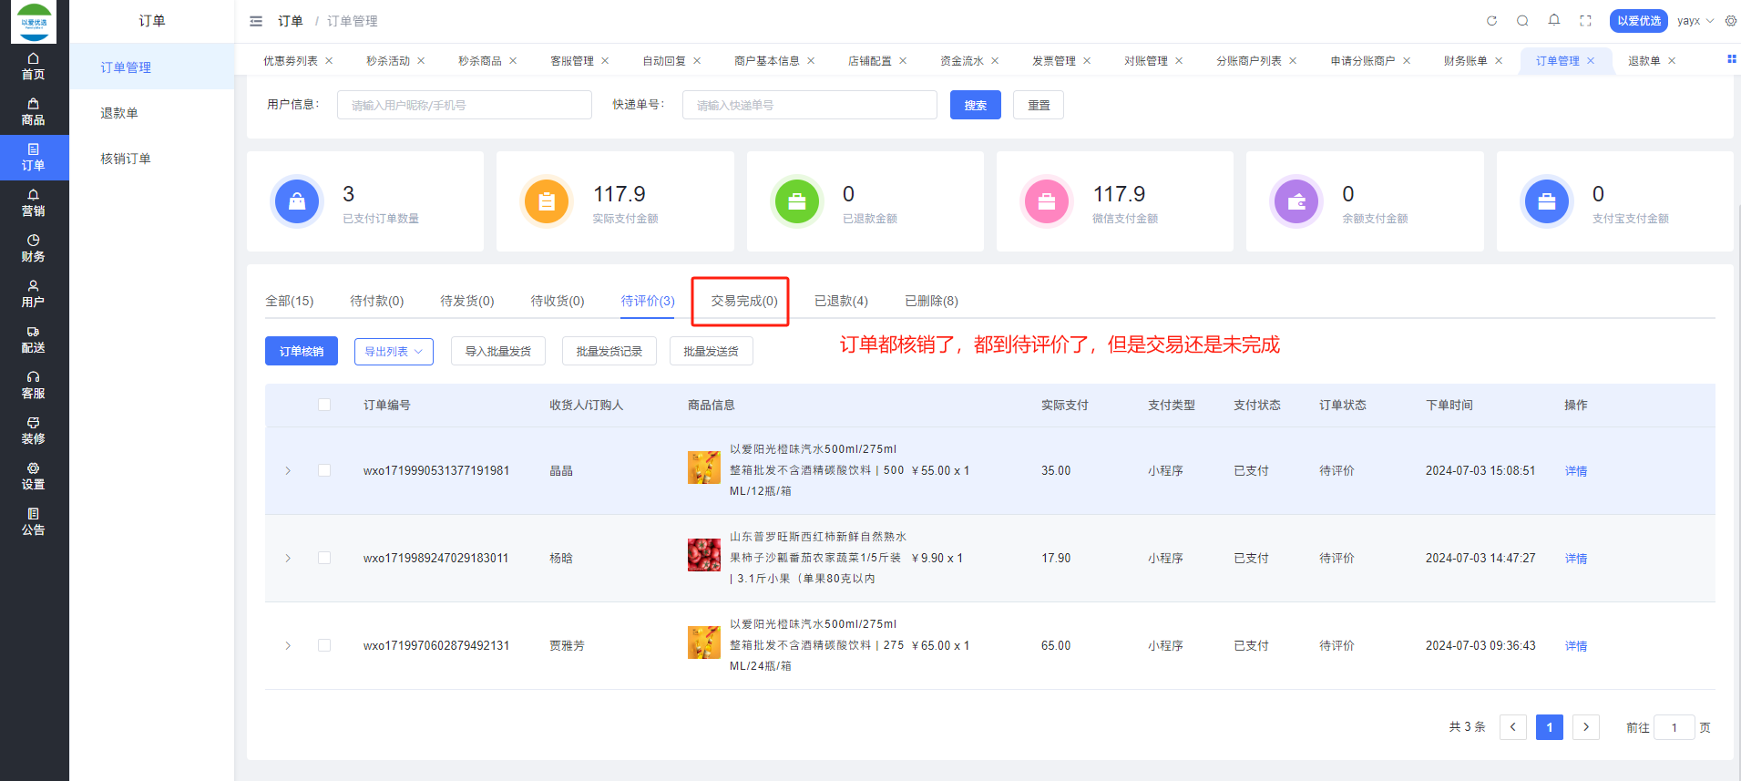1741x781 pixels.
Task: Open 财务 section in sidebar
Action: (x=34, y=249)
